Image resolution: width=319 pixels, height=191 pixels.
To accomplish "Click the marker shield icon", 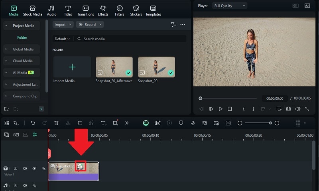I will [x=181, y=123].
